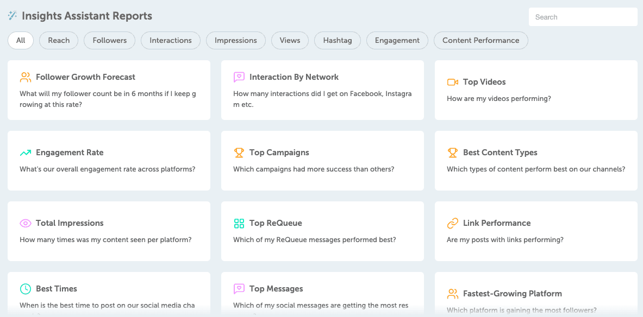Viewport: 643px width, 317px height.
Task: Click the clock icon on Best Times
Action: point(26,289)
